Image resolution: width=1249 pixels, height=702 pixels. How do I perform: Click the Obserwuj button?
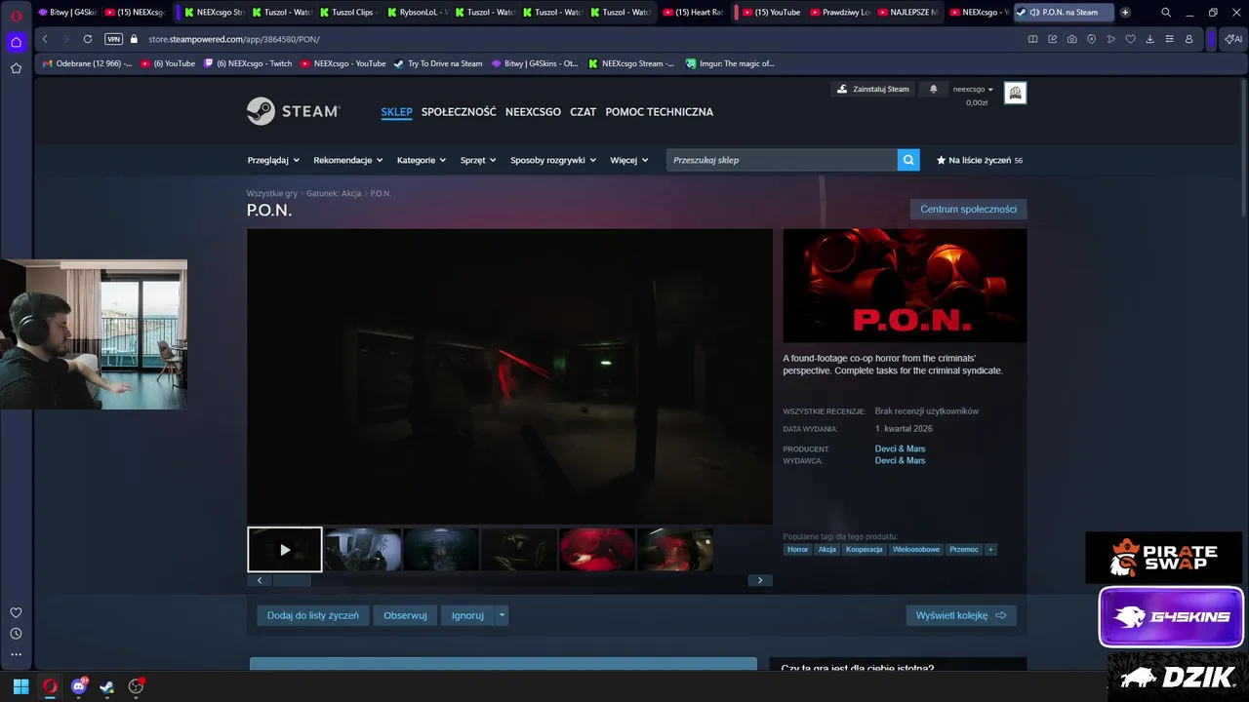click(x=405, y=615)
